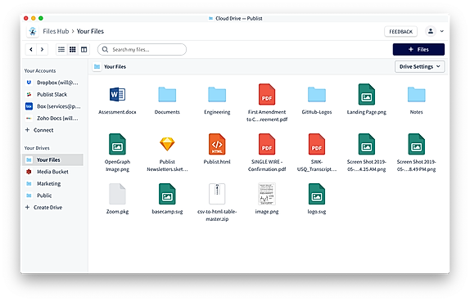The height and width of the screenshot is (301, 470).
Task: Open the Marketing drive
Action: click(52, 183)
